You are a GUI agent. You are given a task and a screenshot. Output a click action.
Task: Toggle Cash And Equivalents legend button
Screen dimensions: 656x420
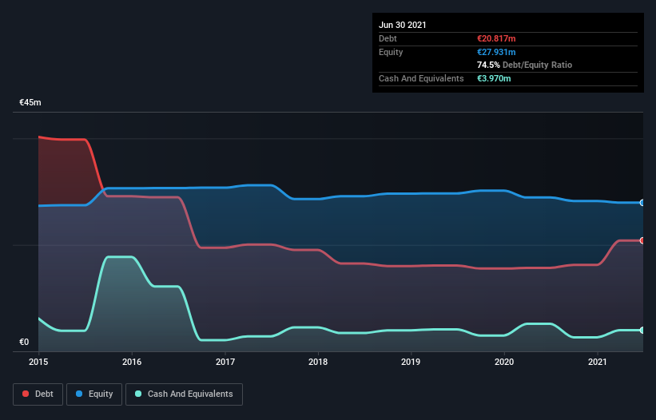[184, 394]
